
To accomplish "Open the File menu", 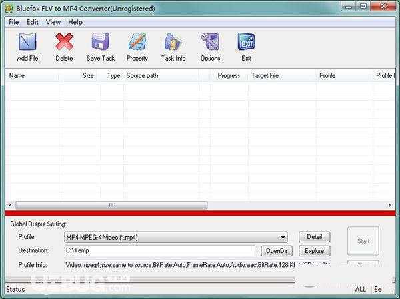I will click(x=13, y=22).
